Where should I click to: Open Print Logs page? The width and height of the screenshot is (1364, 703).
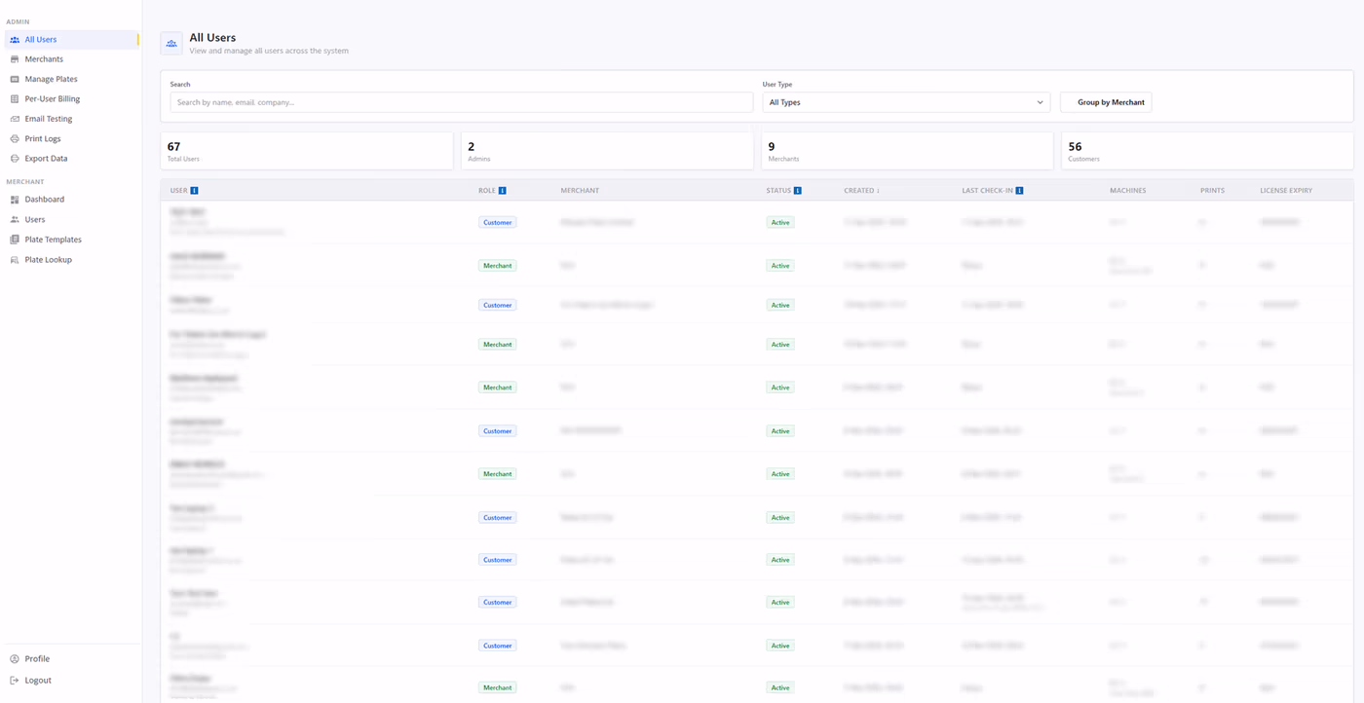tap(43, 139)
